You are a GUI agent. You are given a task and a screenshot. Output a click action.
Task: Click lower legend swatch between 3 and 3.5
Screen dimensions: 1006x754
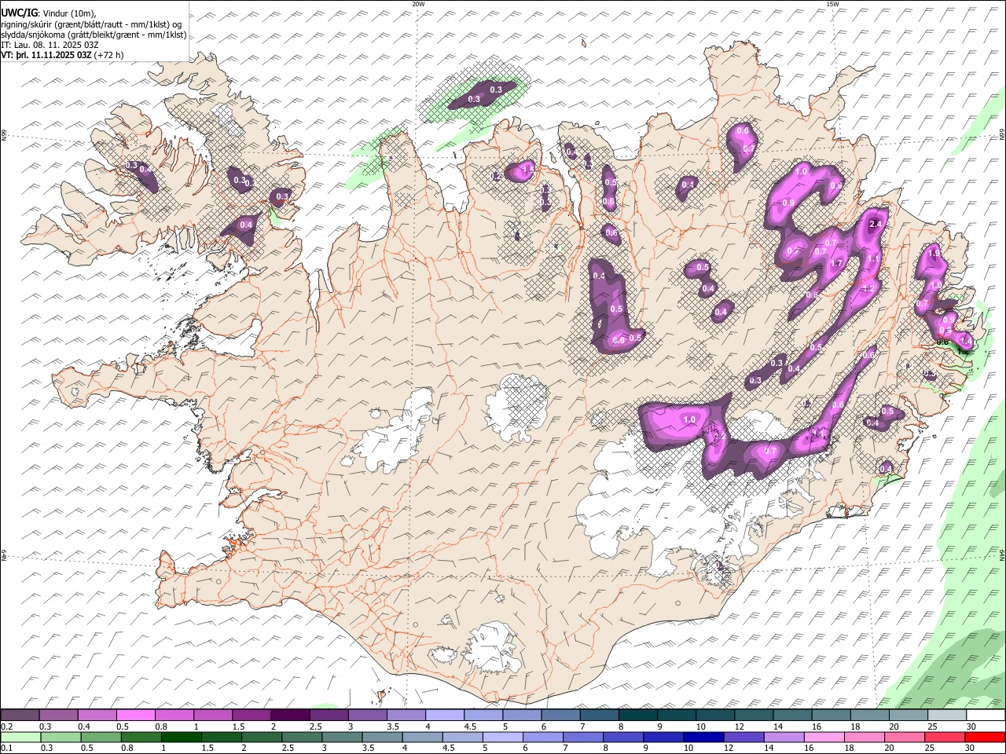[342, 738]
